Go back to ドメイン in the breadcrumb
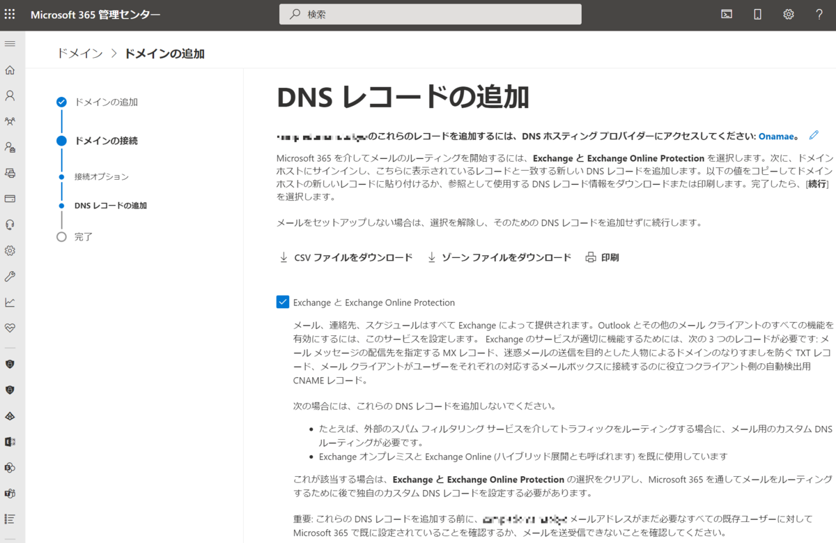836x543 pixels. click(x=80, y=54)
